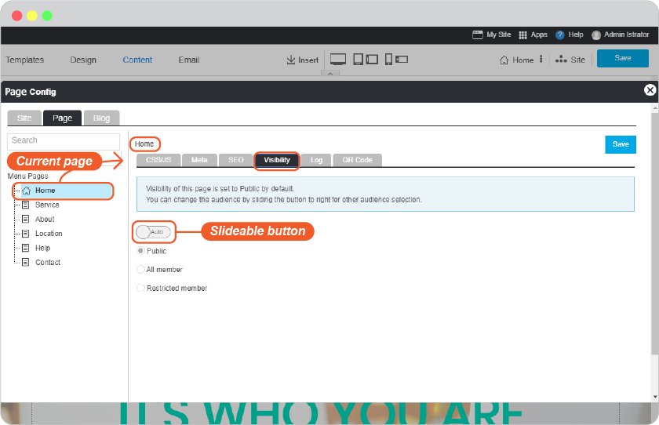The image size is (659, 425).
Task: Select Service in the Menu Pages tree
Action: [47, 205]
